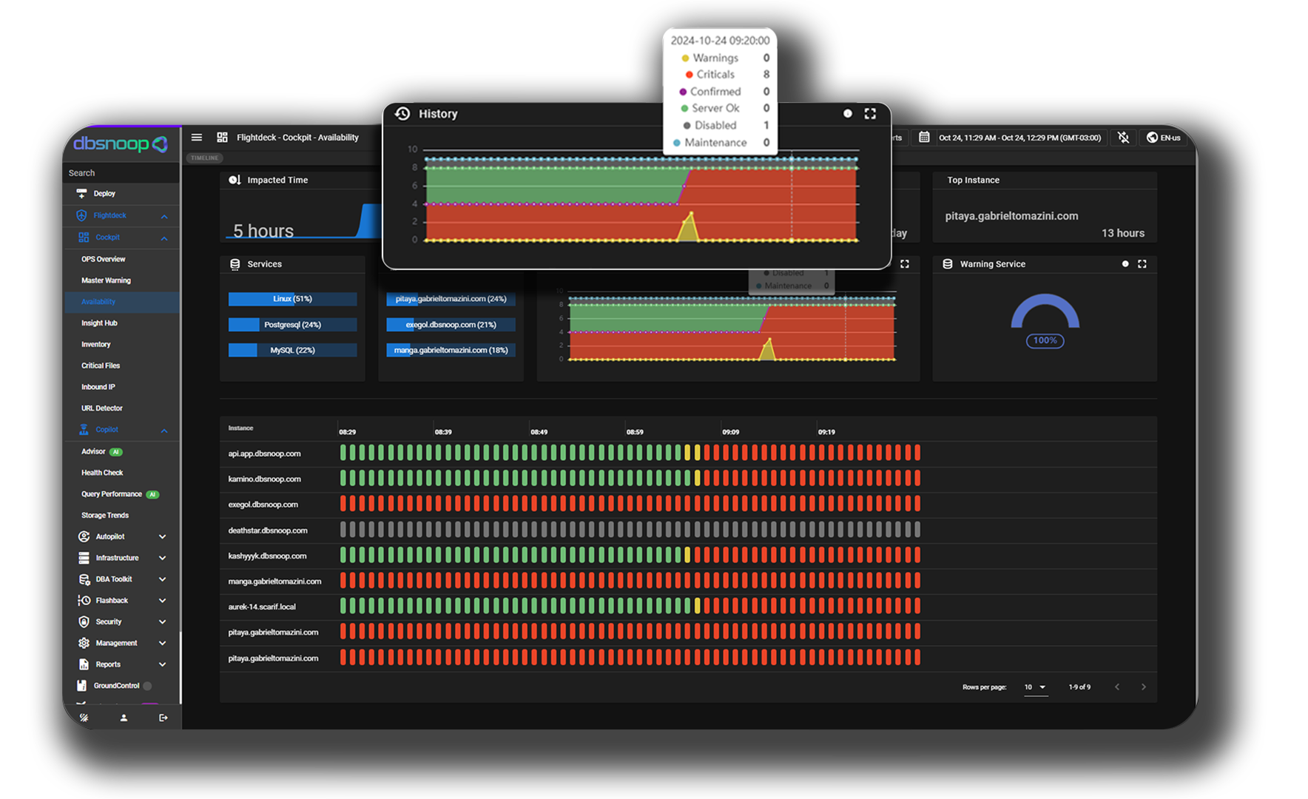Click the logout icon at sidebar bottom
The height and width of the screenshot is (799, 1308).
point(163,718)
